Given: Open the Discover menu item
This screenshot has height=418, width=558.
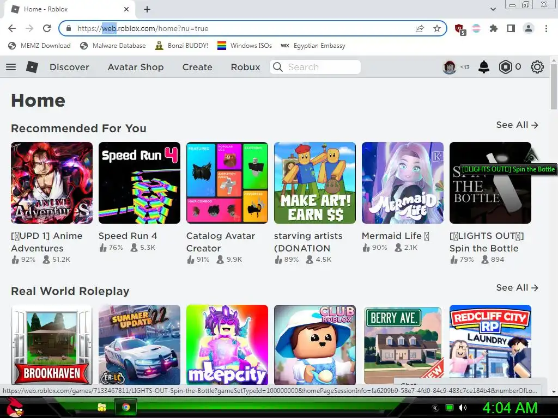Looking at the screenshot, I should pos(69,67).
